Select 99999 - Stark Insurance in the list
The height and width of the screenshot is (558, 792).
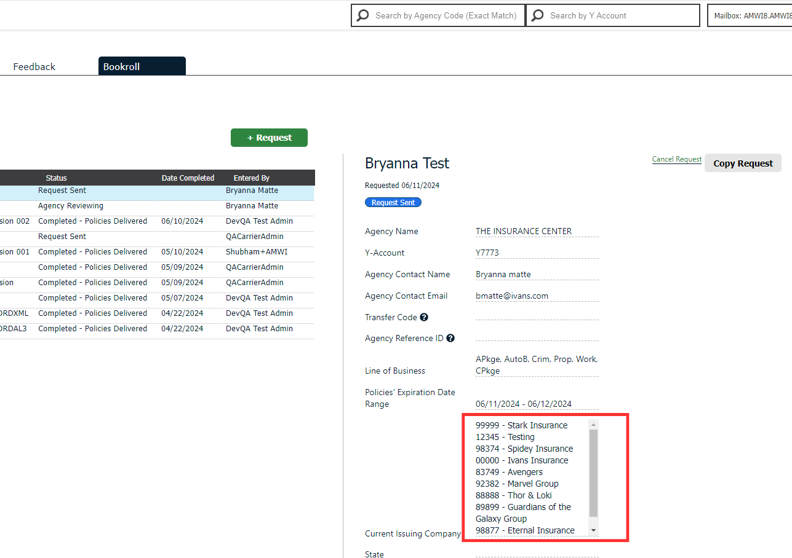coord(521,425)
